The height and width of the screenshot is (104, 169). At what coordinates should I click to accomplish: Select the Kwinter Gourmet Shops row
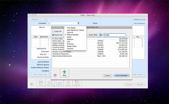90,52
